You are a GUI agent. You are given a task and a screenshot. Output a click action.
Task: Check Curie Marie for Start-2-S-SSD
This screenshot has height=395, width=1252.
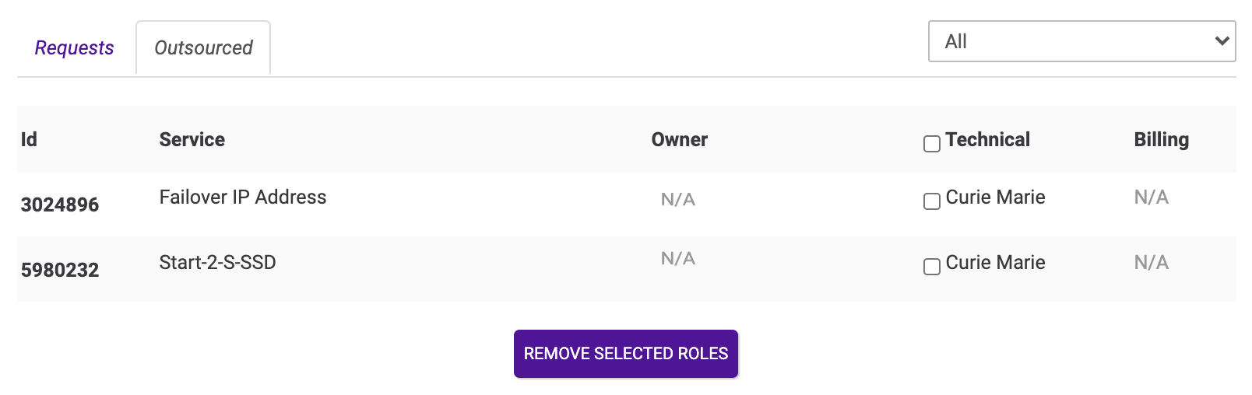coord(931,267)
